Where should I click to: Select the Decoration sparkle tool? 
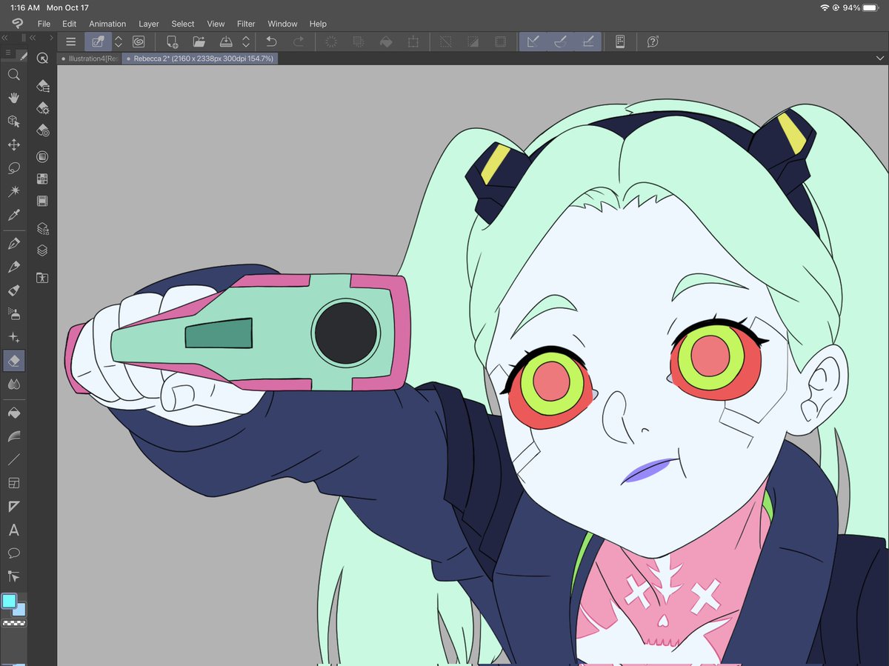[13, 337]
